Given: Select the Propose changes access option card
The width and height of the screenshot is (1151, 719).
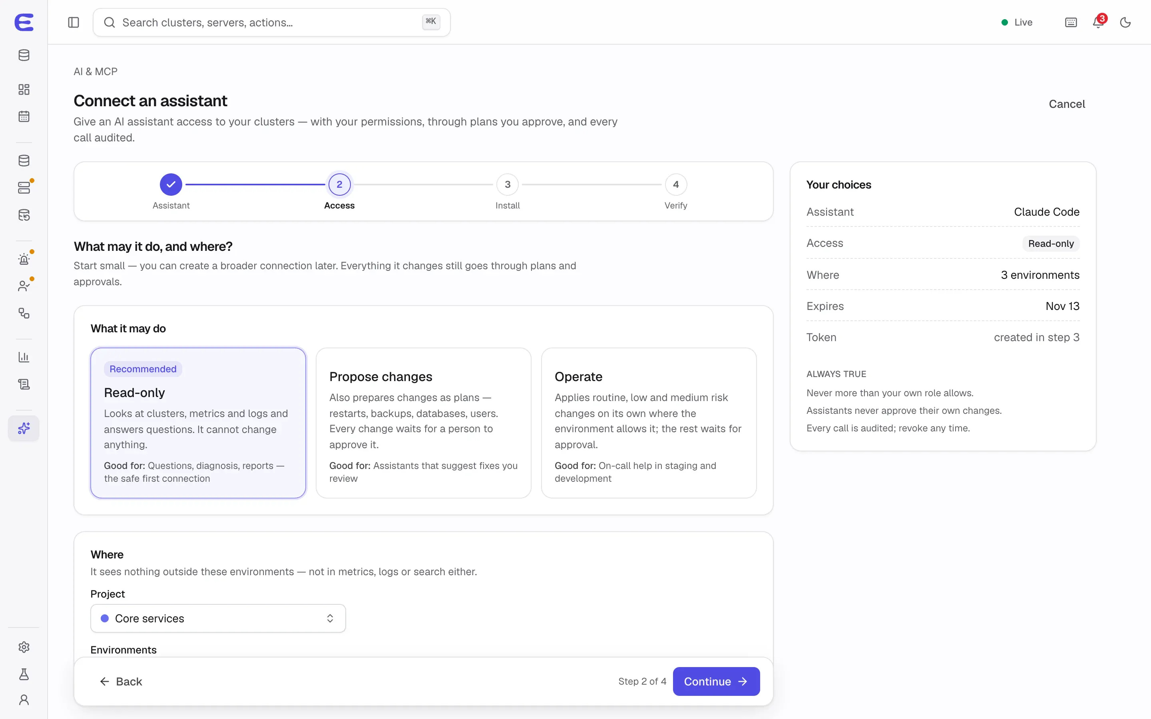Looking at the screenshot, I should pos(423,423).
